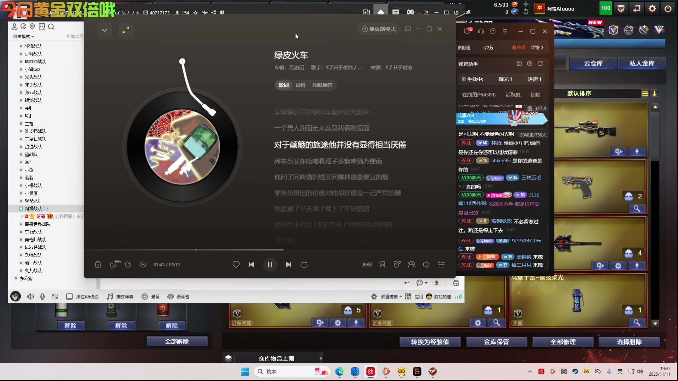Expand the 自由模式 mode dropdown
The height and width of the screenshot is (381, 678).
(22, 36)
